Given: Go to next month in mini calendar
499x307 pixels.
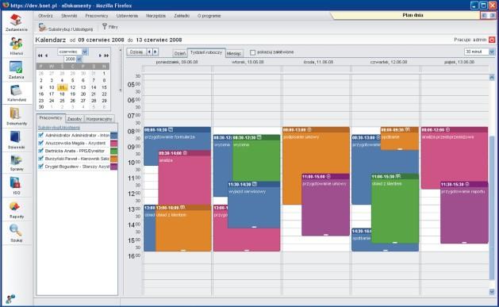Looking at the screenshot, I should 100,56.
